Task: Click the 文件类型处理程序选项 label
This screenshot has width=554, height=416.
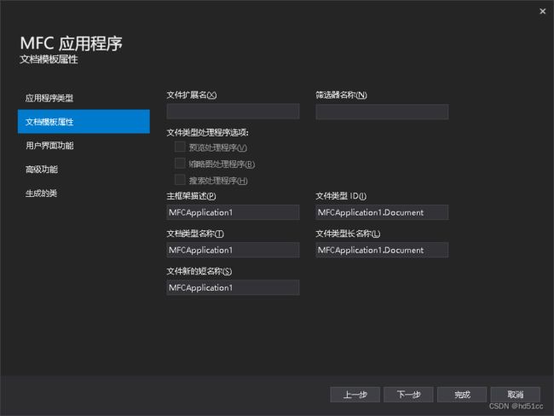Action: 207,132
